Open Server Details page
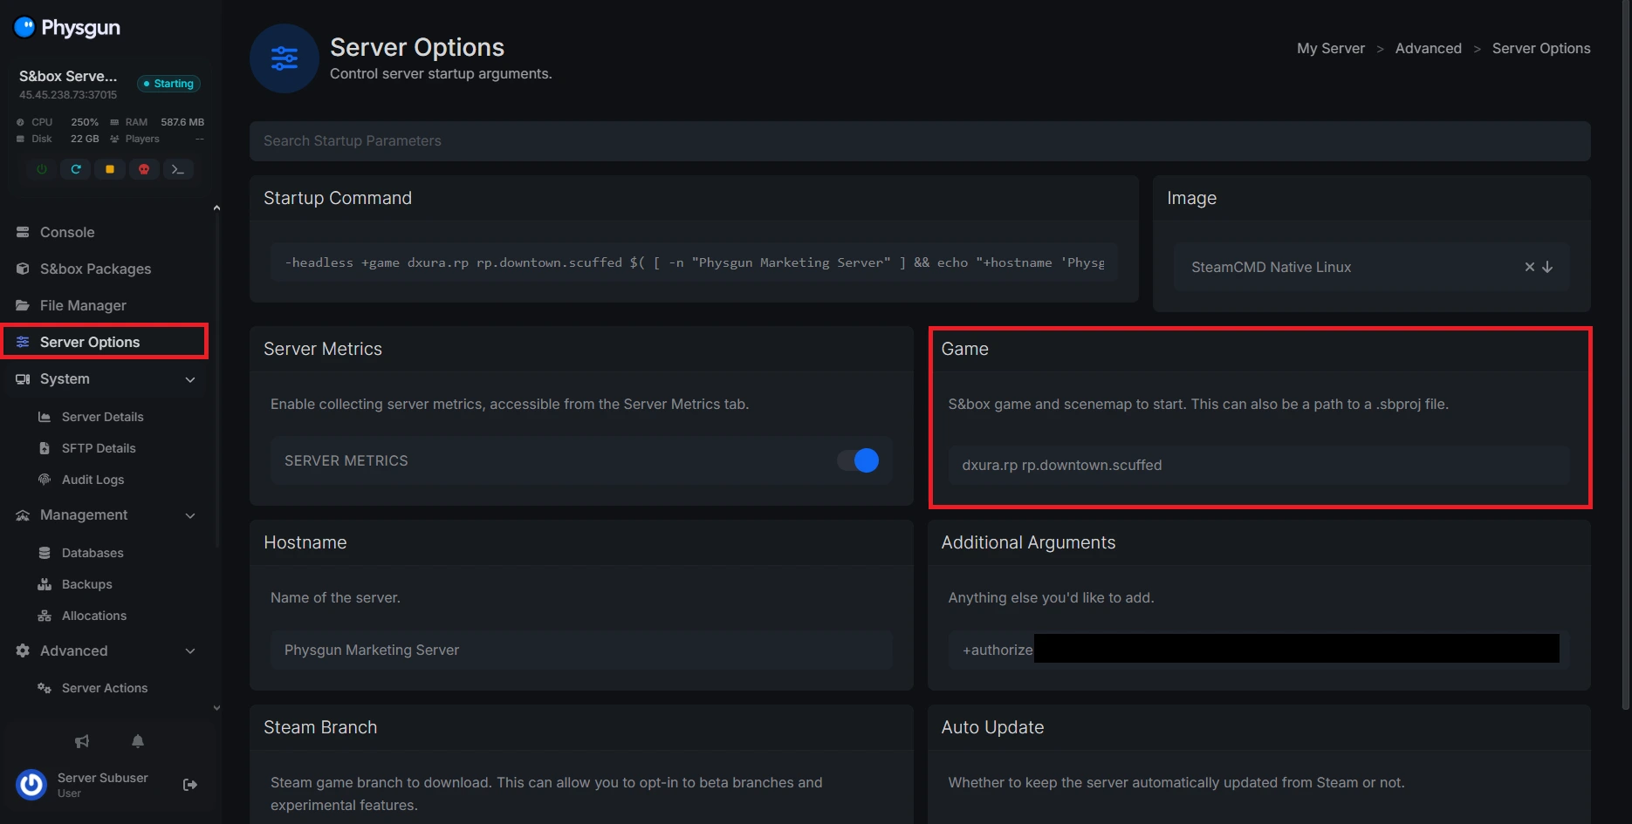The height and width of the screenshot is (824, 1632). 103,417
